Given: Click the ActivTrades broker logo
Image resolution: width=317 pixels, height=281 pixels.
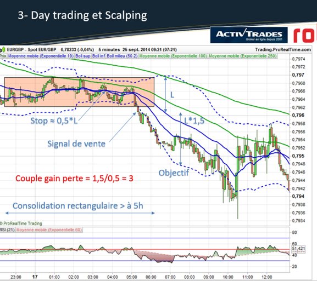Looking at the screenshot, I should (x=249, y=35).
